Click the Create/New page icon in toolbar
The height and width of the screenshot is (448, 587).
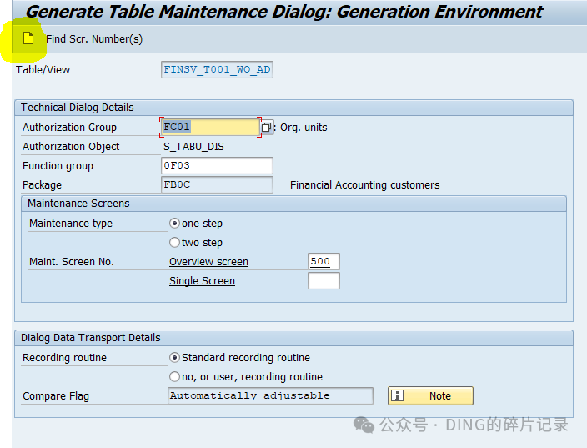(28, 38)
